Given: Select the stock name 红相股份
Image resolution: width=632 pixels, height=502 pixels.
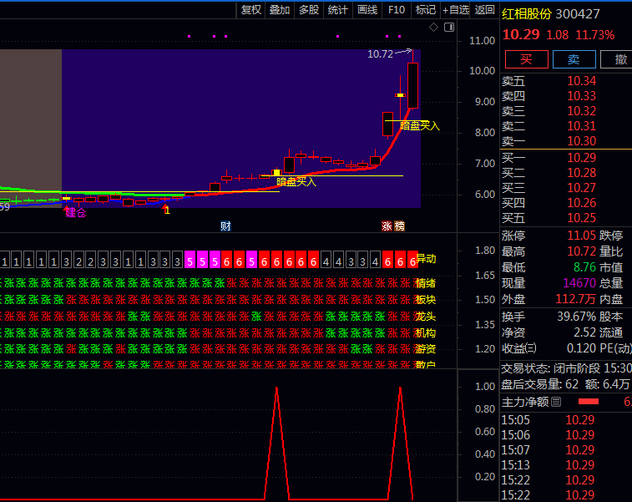Looking at the screenshot, I should [x=527, y=14].
